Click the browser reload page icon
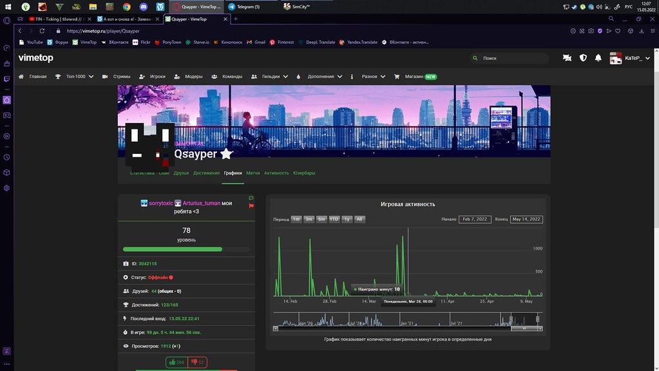 [x=42, y=31]
